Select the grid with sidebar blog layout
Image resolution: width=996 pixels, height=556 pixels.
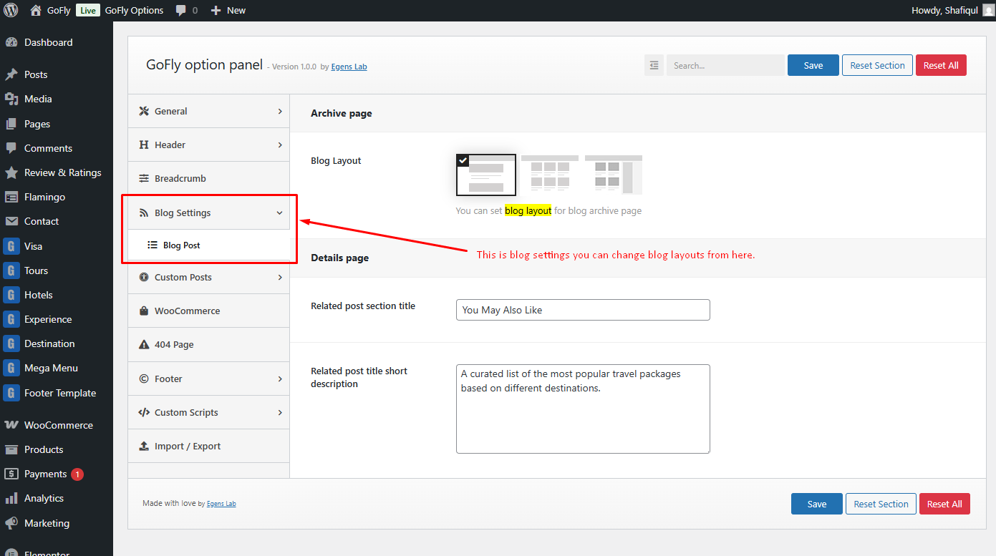click(614, 175)
